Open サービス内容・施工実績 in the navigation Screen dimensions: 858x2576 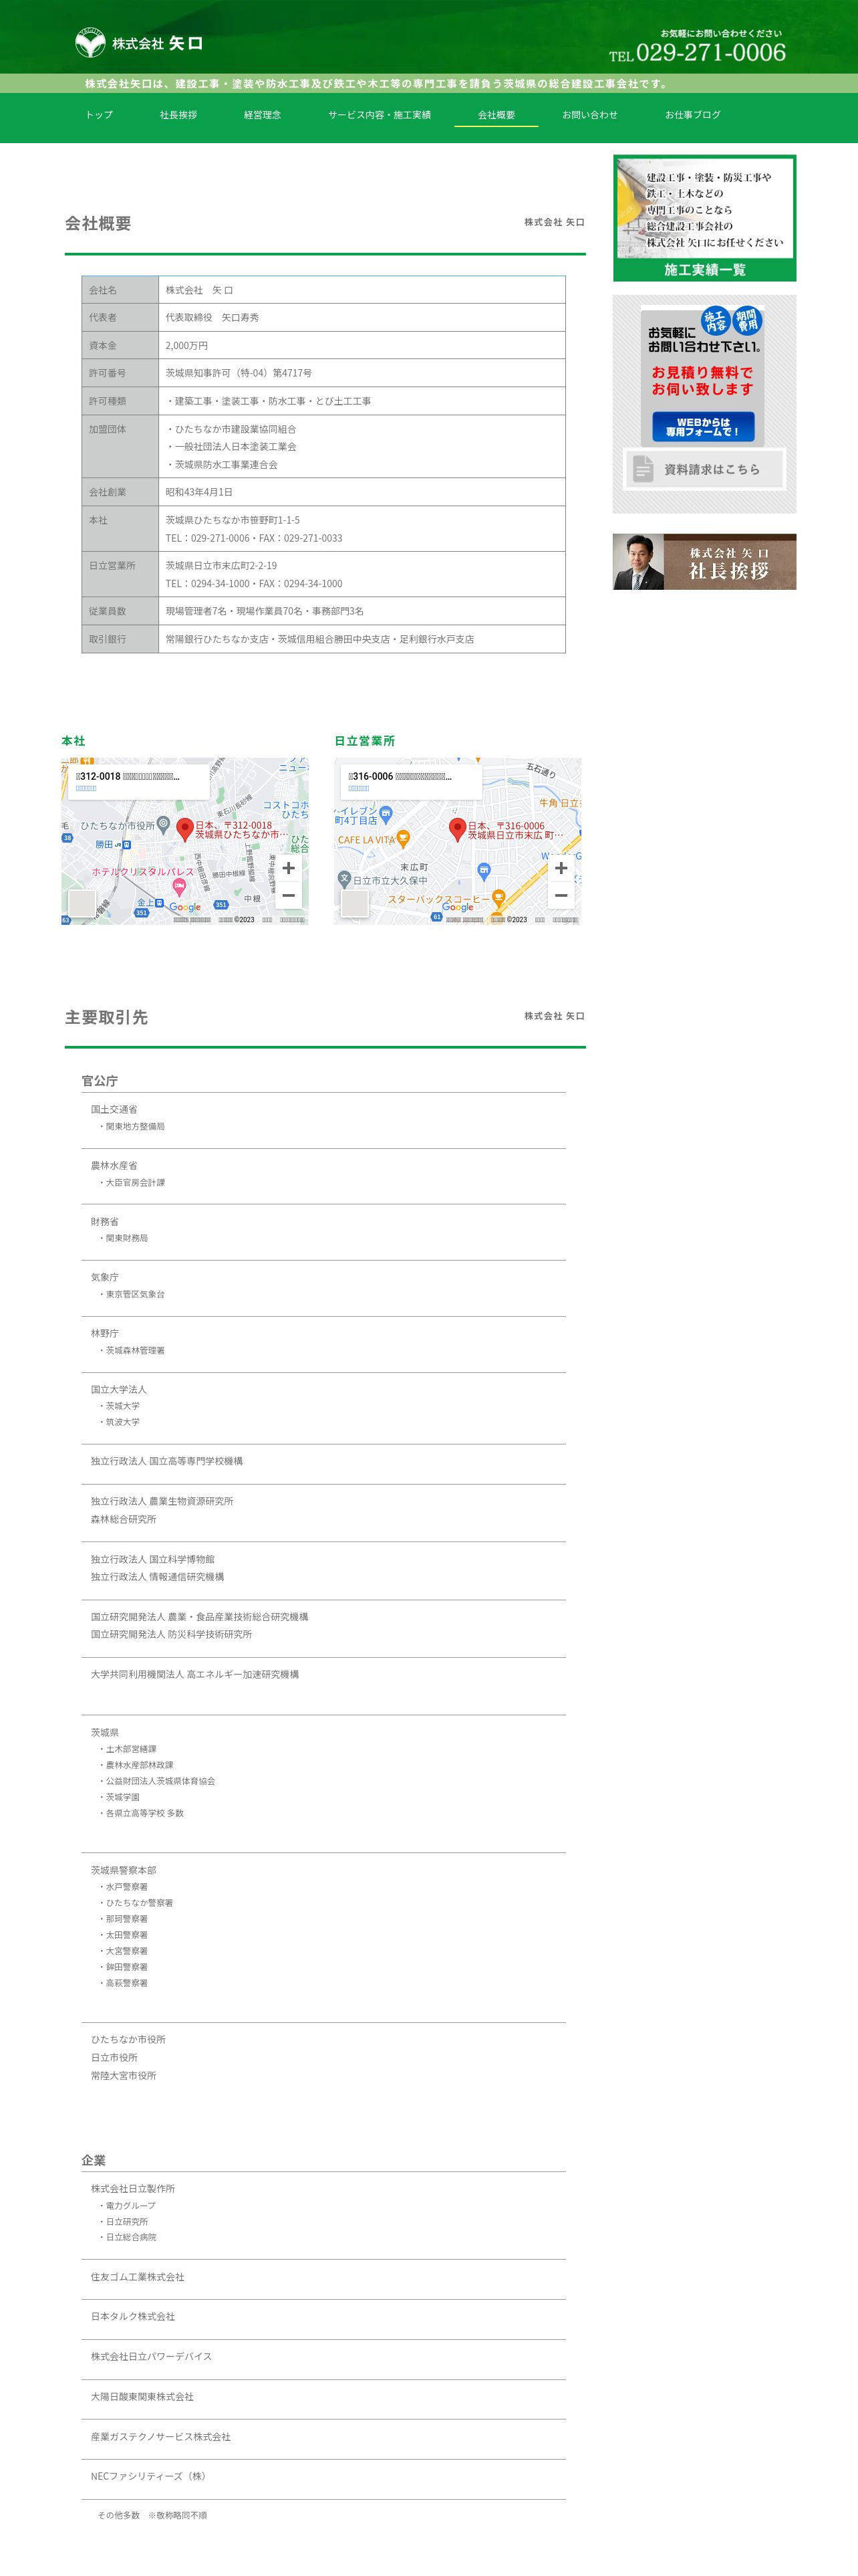pyautogui.click(x=380, y=115)
